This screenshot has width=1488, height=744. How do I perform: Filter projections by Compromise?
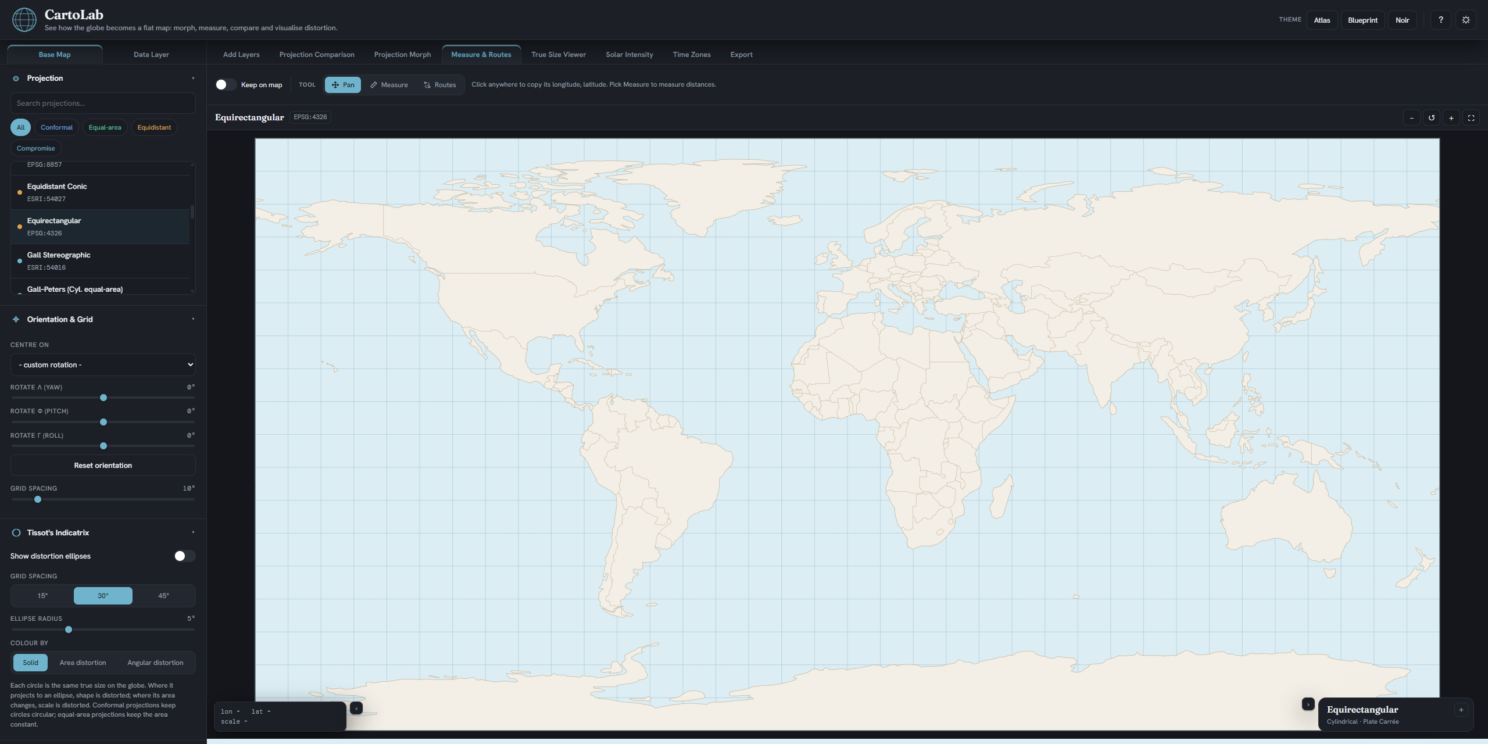point(35,148)
